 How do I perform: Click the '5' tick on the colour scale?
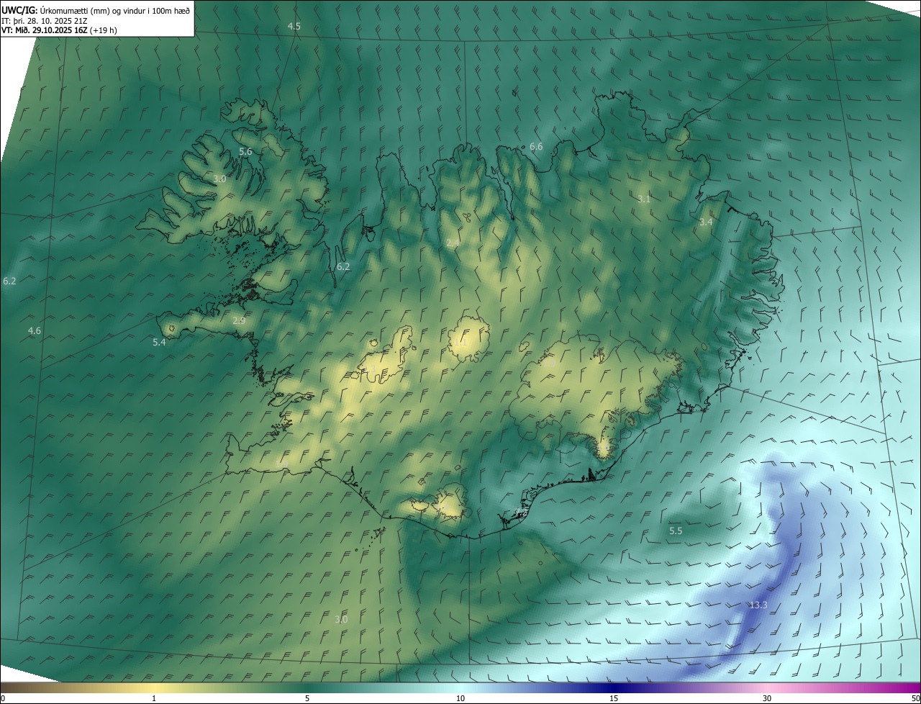pyautogui.click(x=307, y=698)
